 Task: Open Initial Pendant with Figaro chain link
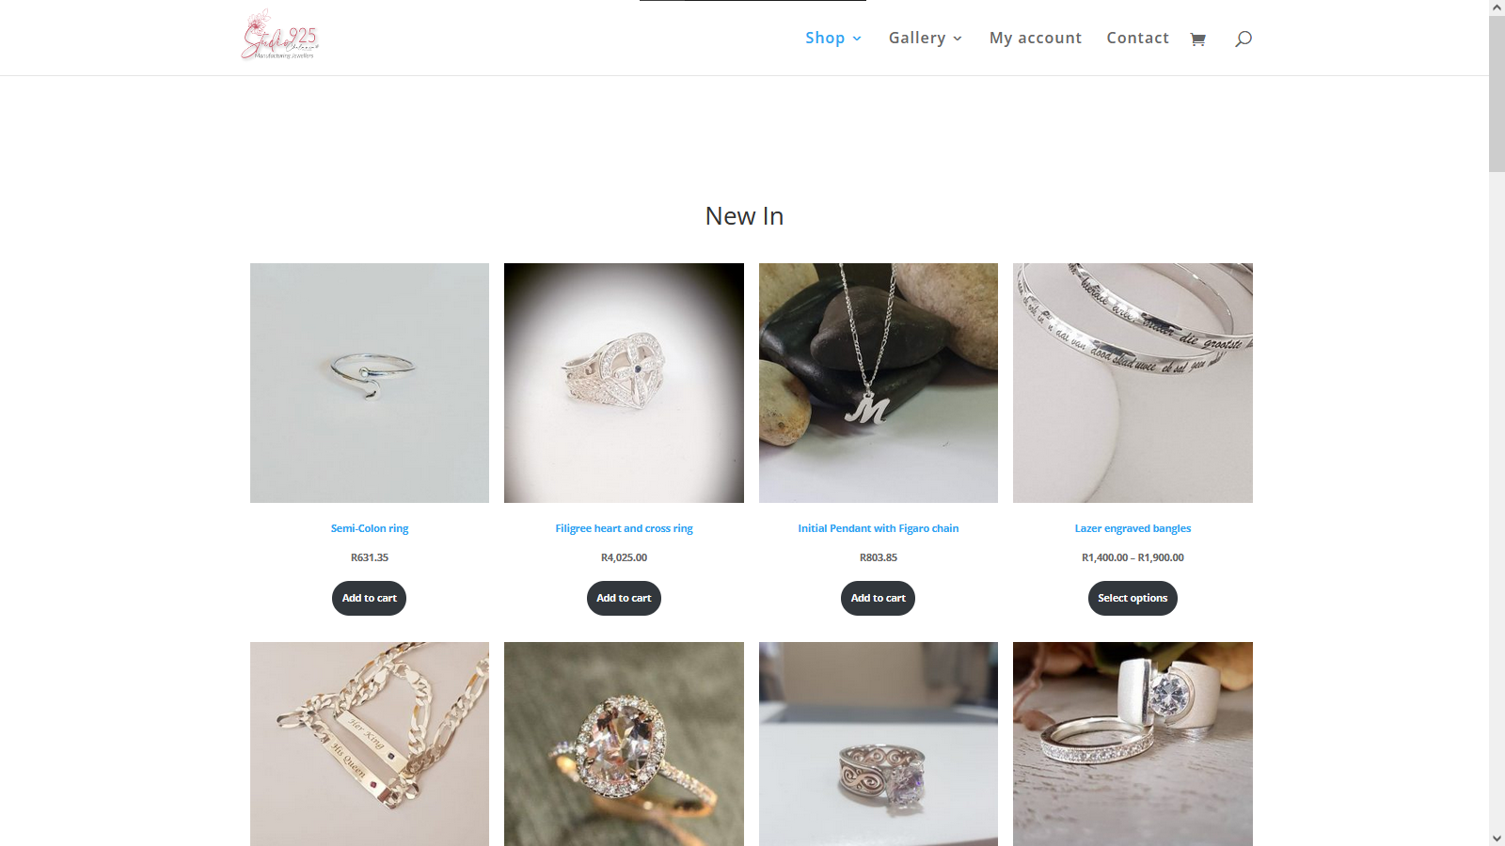click(x=879, y=528)
